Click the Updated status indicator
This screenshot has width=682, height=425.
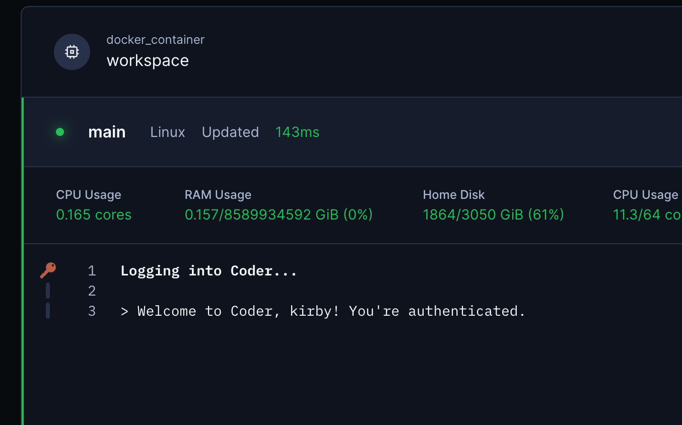point(230,132)
